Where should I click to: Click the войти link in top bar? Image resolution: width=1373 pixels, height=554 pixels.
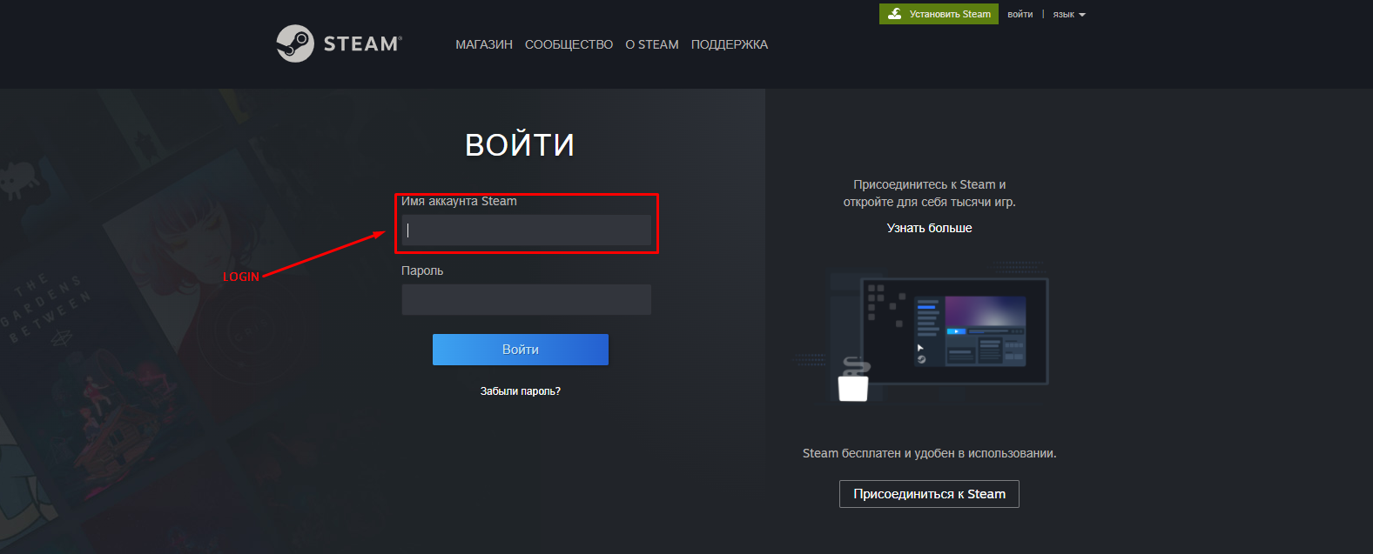point(1020,15)
